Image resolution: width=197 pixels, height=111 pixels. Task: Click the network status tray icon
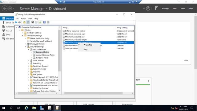tap(172, 108)
